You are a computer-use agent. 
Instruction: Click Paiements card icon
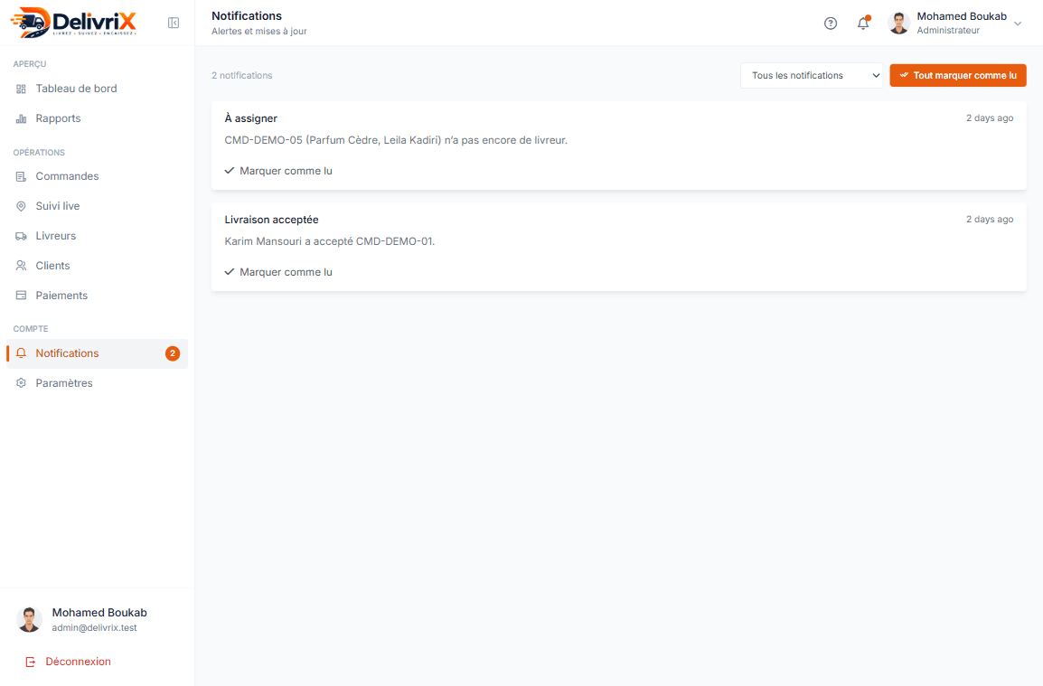tap(22, 296)
